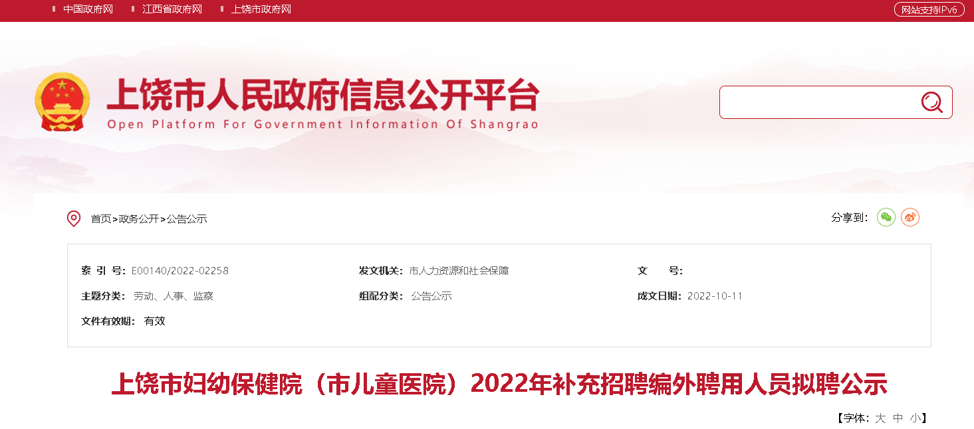This screenshot has height=429, width=974.
Task: Open the 中国政府网 link
Action: [88, 9]
